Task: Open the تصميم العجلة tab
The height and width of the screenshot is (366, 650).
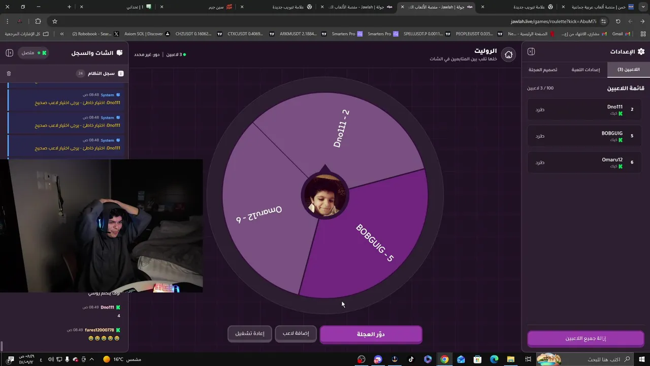Action: click(543, 70)
